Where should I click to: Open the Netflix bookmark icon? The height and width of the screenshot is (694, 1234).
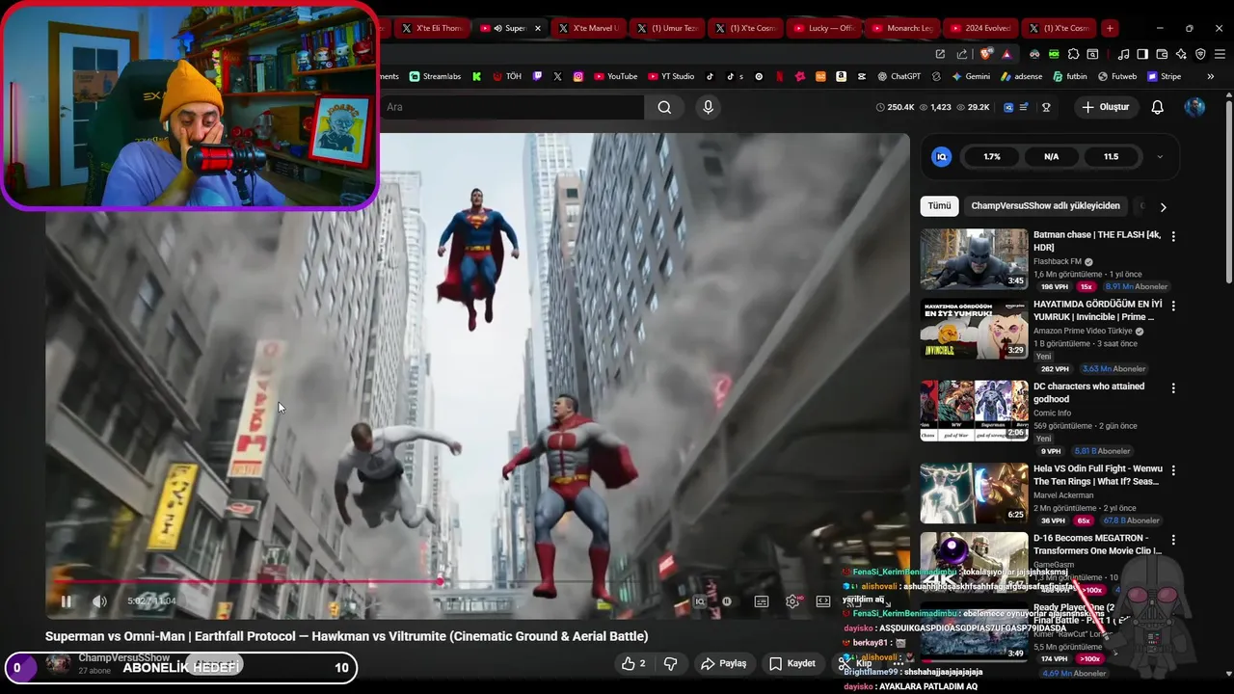pyautogui.click(x=779, y=76)
